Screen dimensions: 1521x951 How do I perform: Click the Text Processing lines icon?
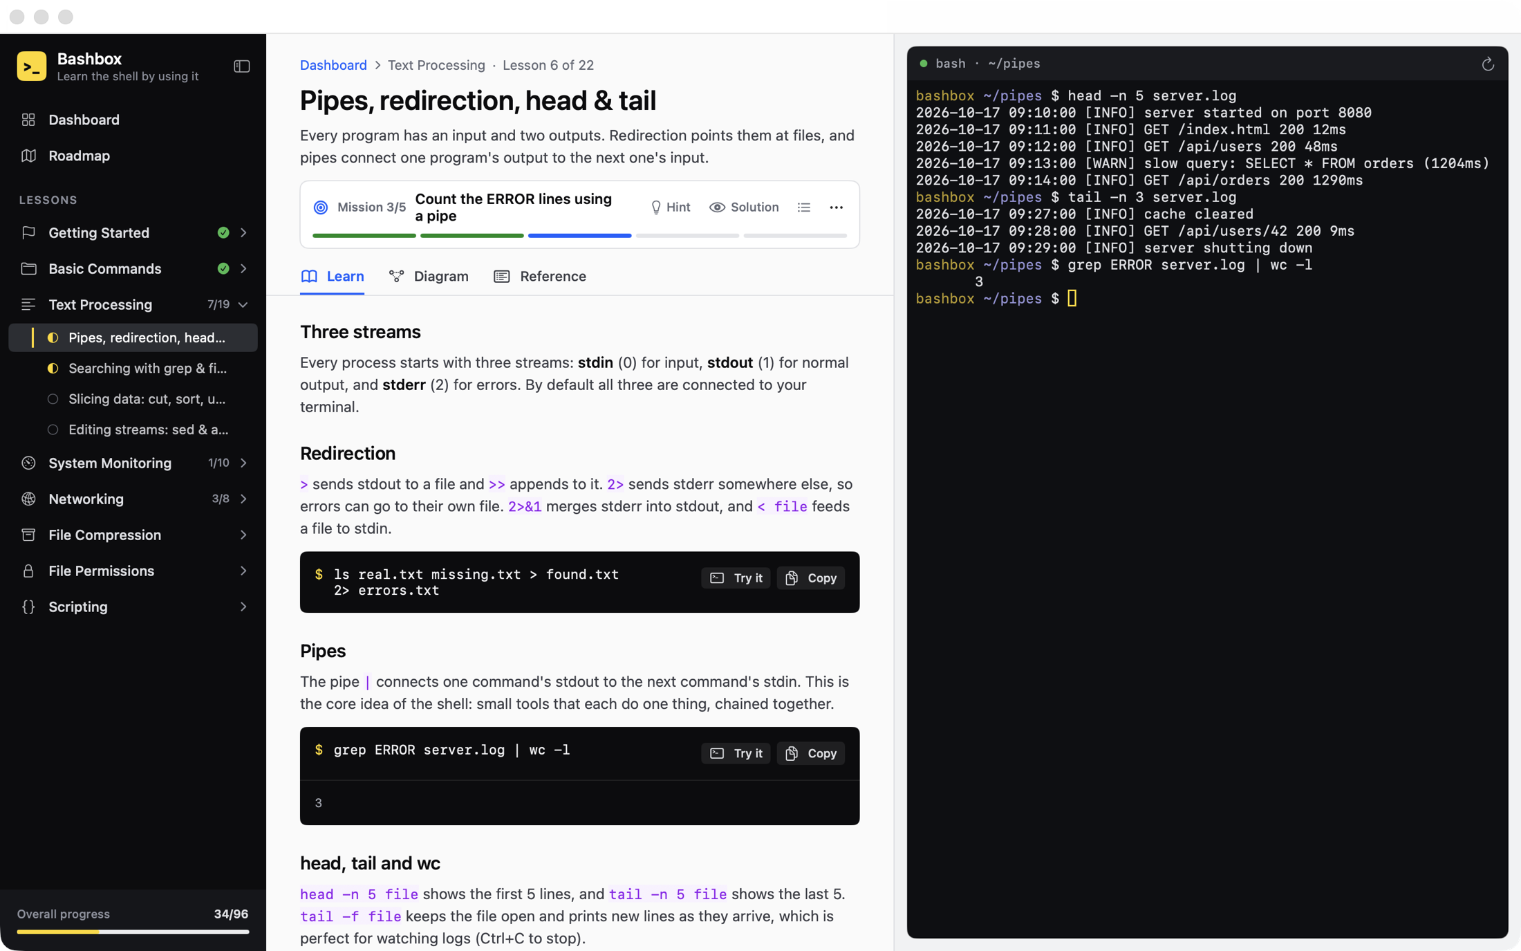point(28,304)
